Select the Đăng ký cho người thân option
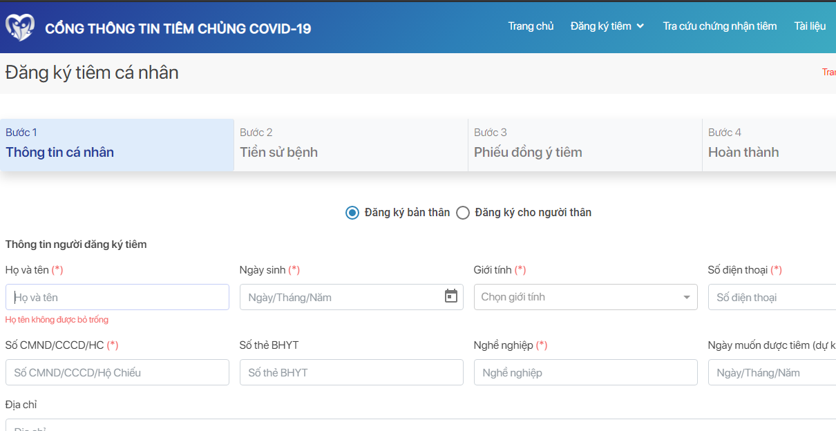 pos(463,213)
